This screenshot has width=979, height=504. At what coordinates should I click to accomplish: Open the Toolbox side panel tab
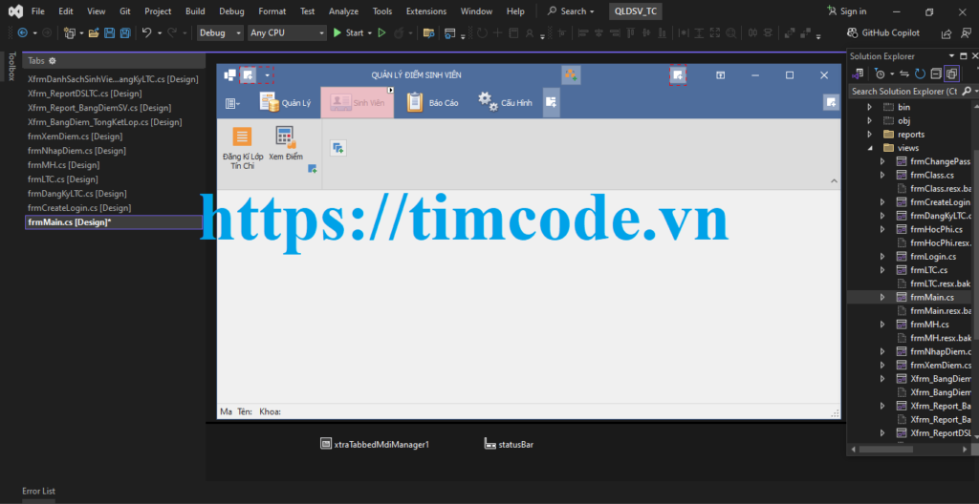pyautogui.click(x=11, y=67)
